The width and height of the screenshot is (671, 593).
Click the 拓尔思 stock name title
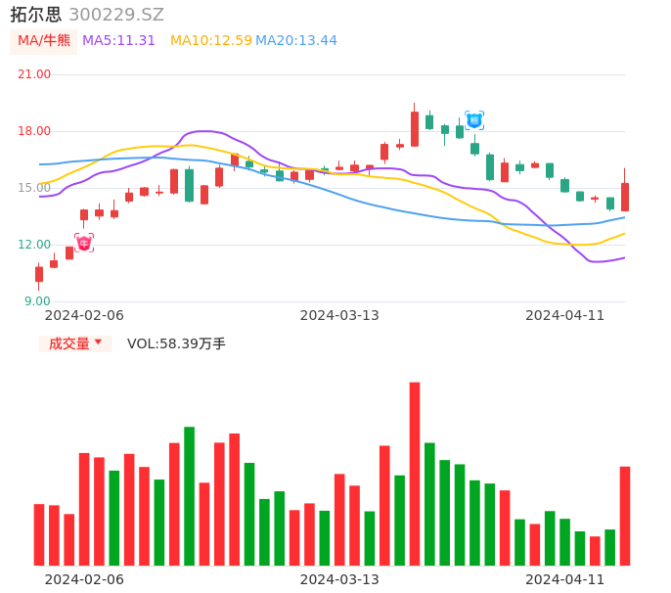click(36, 15)
